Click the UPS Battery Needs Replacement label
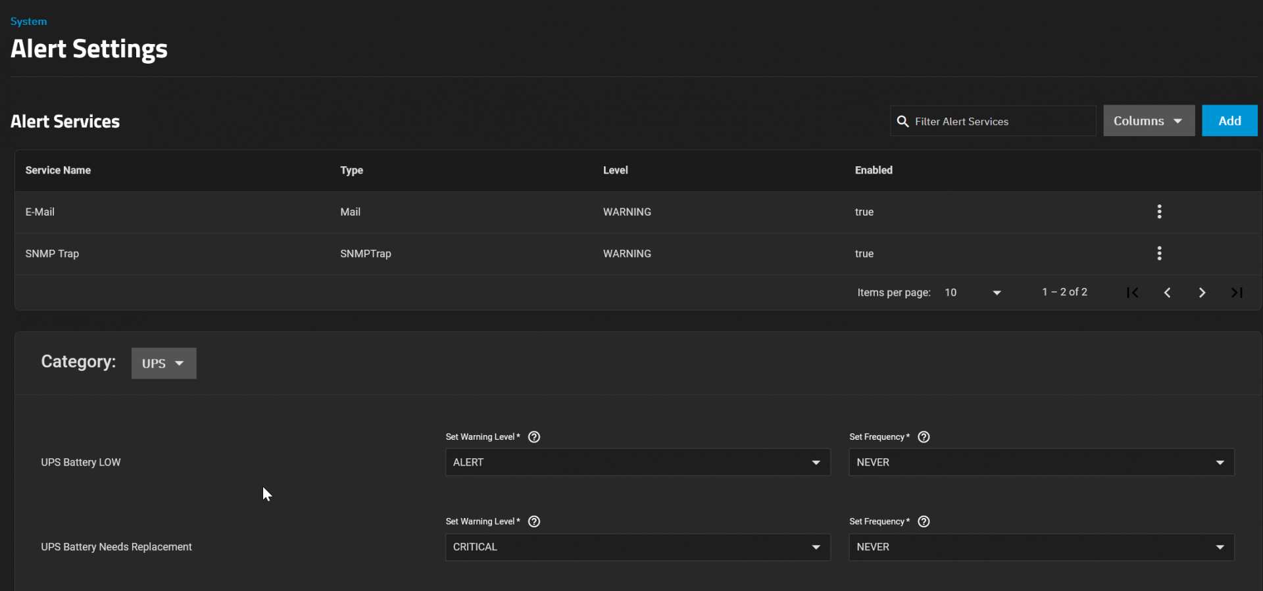Image resolution: width=1263 pixels, height=591 pixels. pos(116,547)
